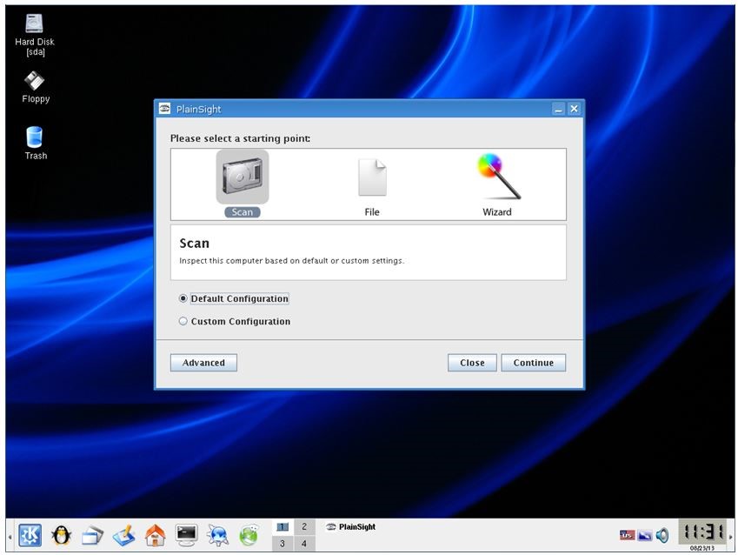Switch to virtual desktop 4
This screenshot has width=738, height=555.
[303, 544]
